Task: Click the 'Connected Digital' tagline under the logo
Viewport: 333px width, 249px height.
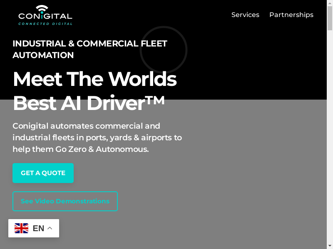Action: pyautogui.click(x=45, y=24)
